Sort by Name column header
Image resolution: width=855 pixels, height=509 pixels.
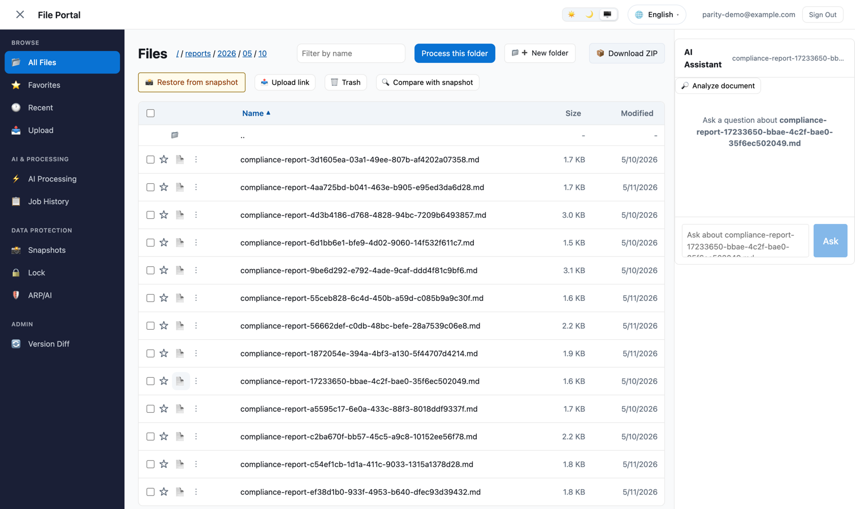[x=256, y=113]
